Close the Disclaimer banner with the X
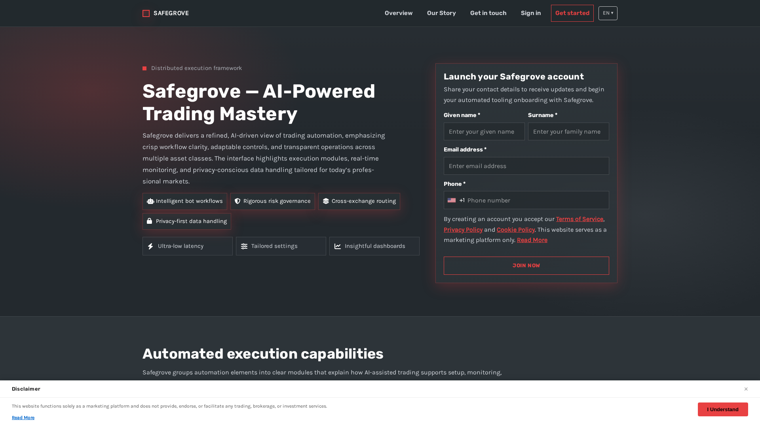The height and width of the screenshot is (427, 760). pos(746,389)
